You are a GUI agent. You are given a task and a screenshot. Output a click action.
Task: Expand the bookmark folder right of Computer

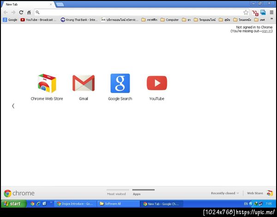coord(187,19)
